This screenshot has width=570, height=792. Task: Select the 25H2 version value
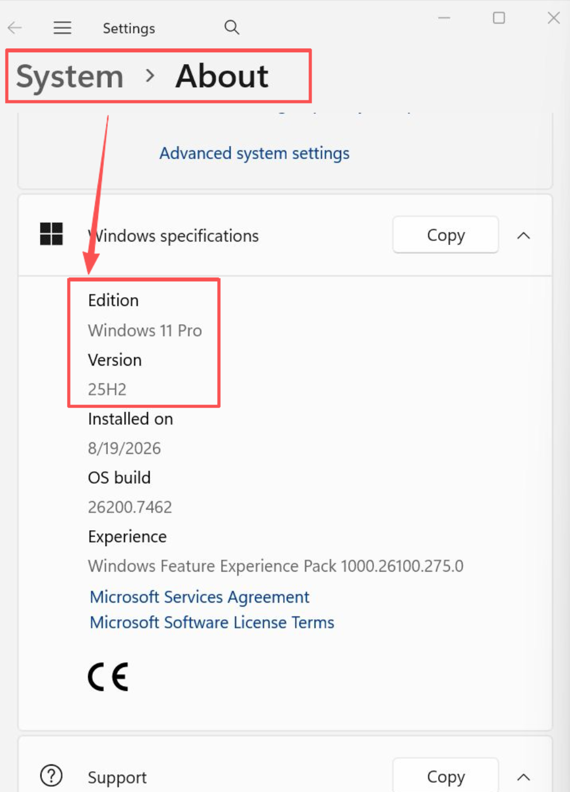click(107, 389)
